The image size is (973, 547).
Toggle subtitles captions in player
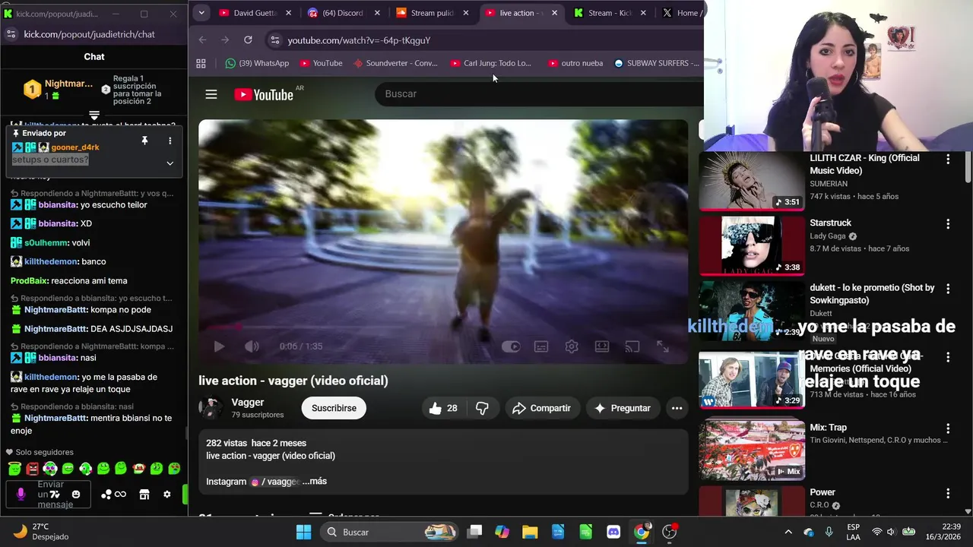541,346
